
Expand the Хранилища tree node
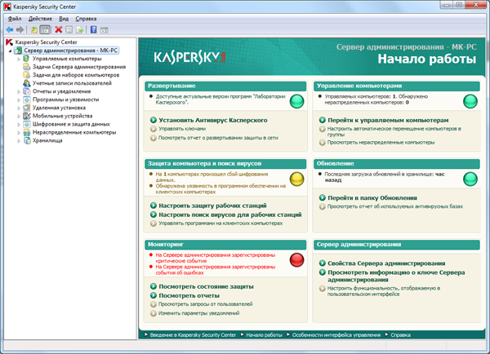19,141
